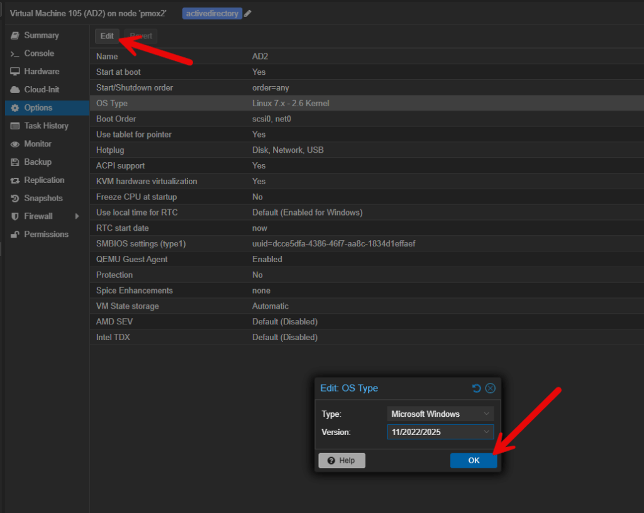Select KVM hardware virtualization row
Screen dimensions: 644x513
tap(367, 181)
